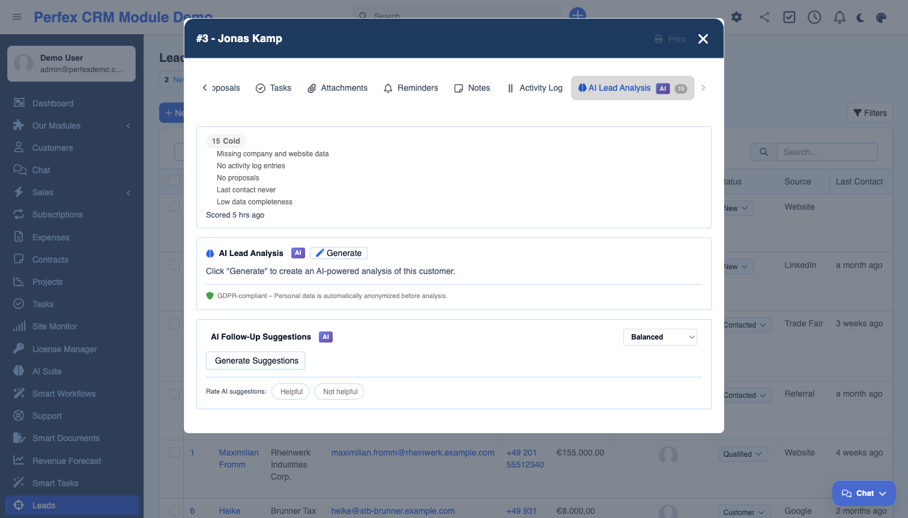Open the Reminders tab

[411, 88]
